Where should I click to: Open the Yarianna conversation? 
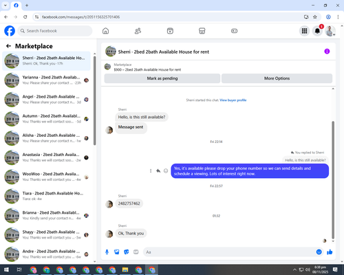(46, 80)
